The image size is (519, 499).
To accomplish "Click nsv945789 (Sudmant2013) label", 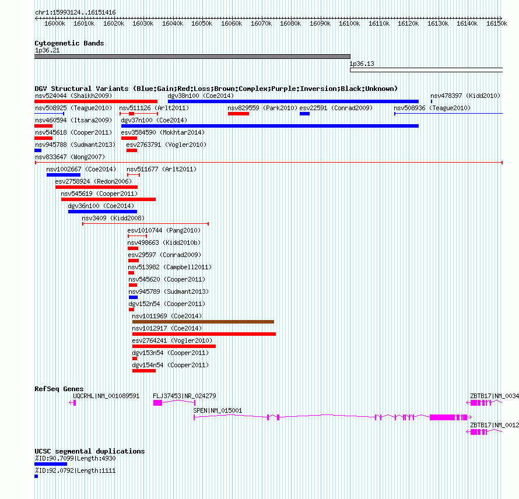I will (169, 292).
